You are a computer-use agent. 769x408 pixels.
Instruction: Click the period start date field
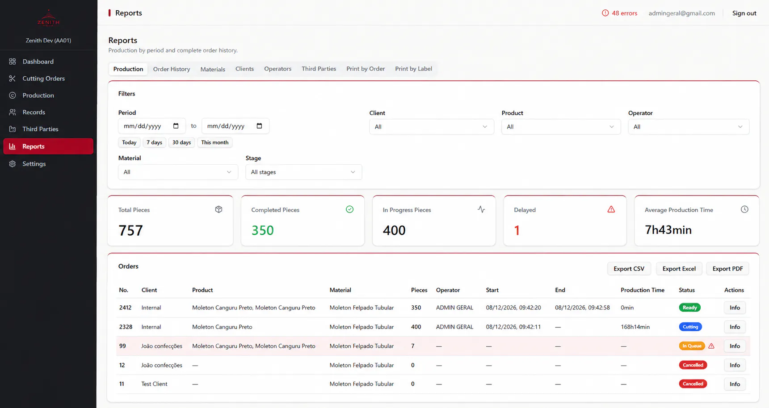(152, 126)
